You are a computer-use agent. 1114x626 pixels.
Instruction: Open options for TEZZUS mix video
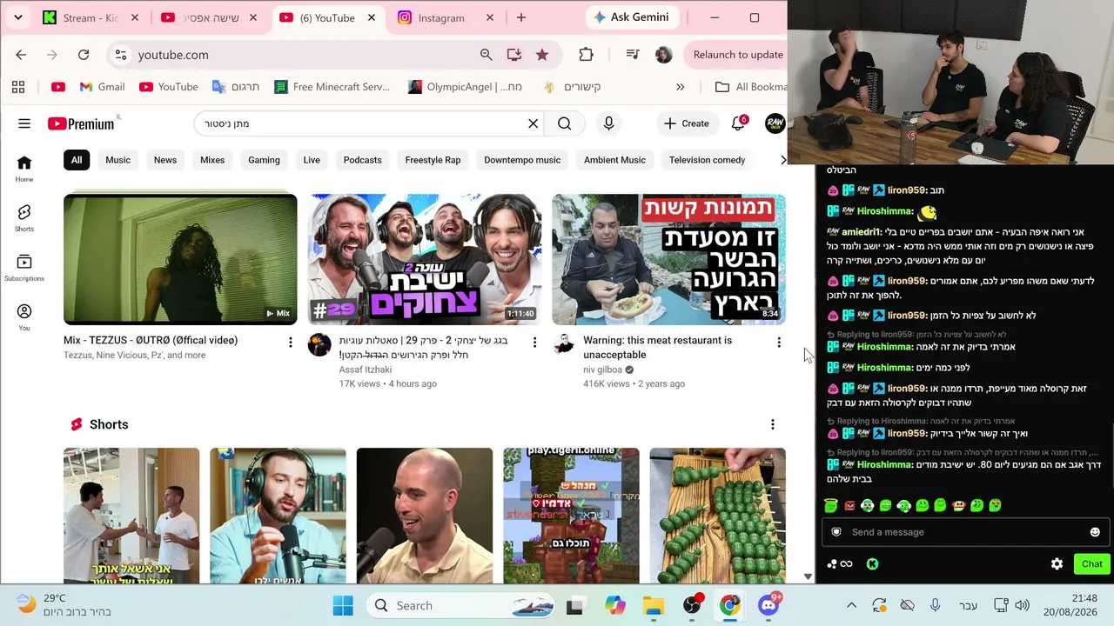click(291, 343)
